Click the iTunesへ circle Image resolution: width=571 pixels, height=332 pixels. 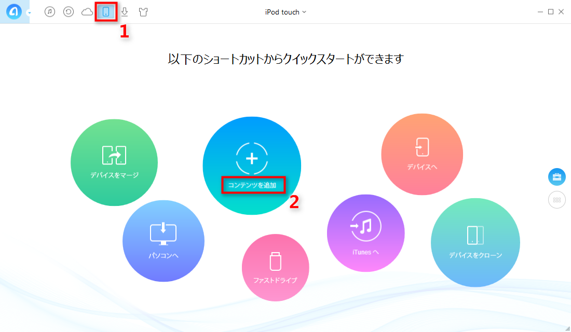coord(365,233)
